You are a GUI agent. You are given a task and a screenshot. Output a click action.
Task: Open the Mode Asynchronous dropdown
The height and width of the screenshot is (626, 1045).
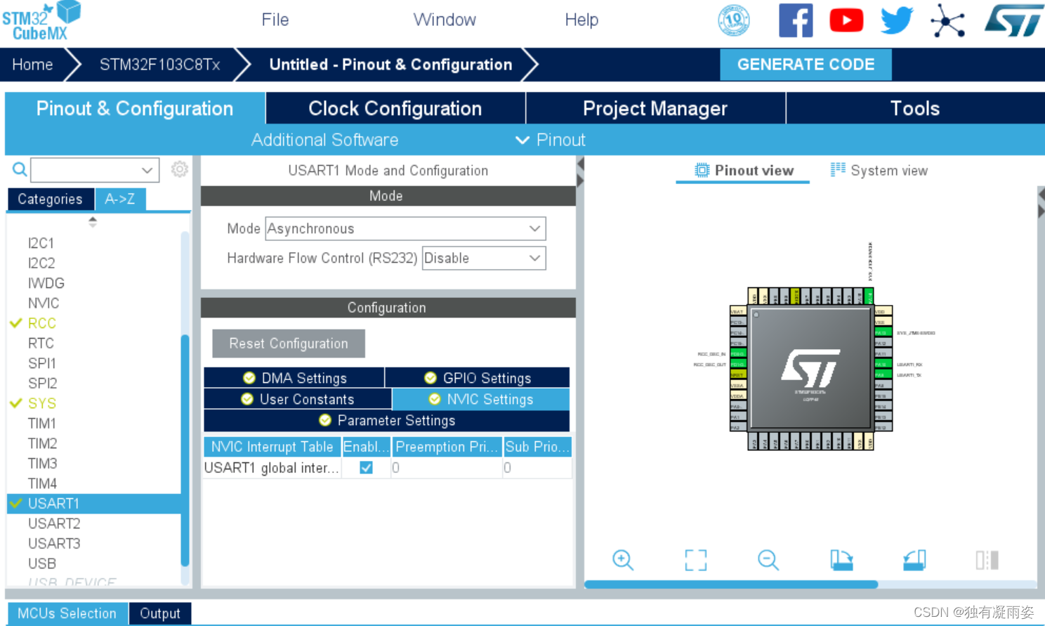[x=405, y=228]
